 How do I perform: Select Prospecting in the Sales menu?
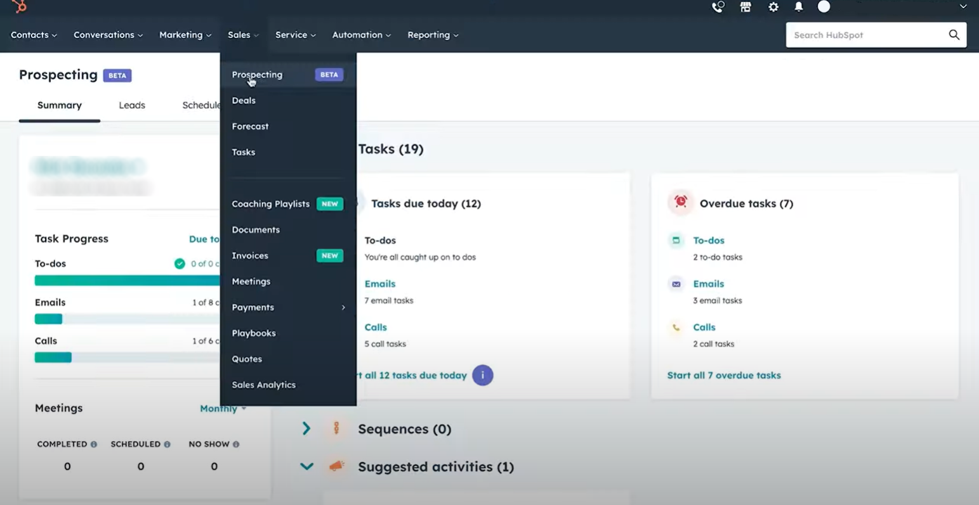tap(288, 74)
